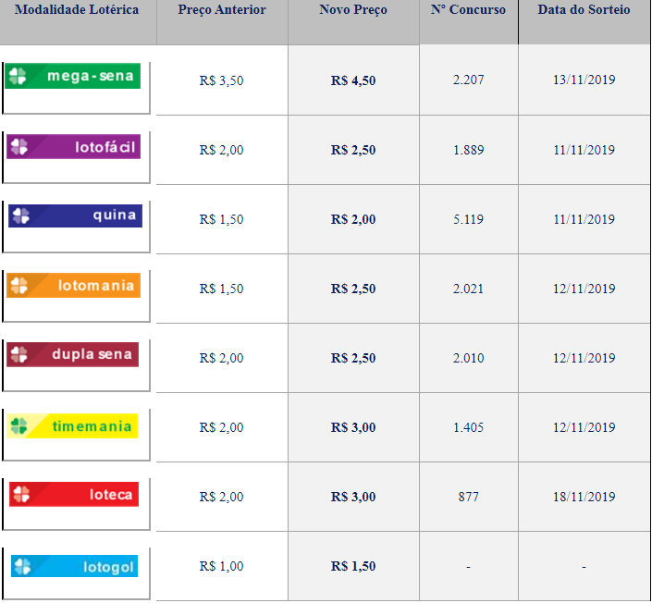Click draw date 18/11/2019 for loteca
This screenshot has width=652, height=603.
(584, 497)
